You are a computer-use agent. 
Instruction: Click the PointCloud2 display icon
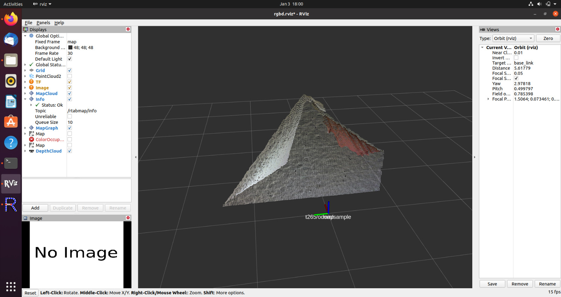pos(32,76)
